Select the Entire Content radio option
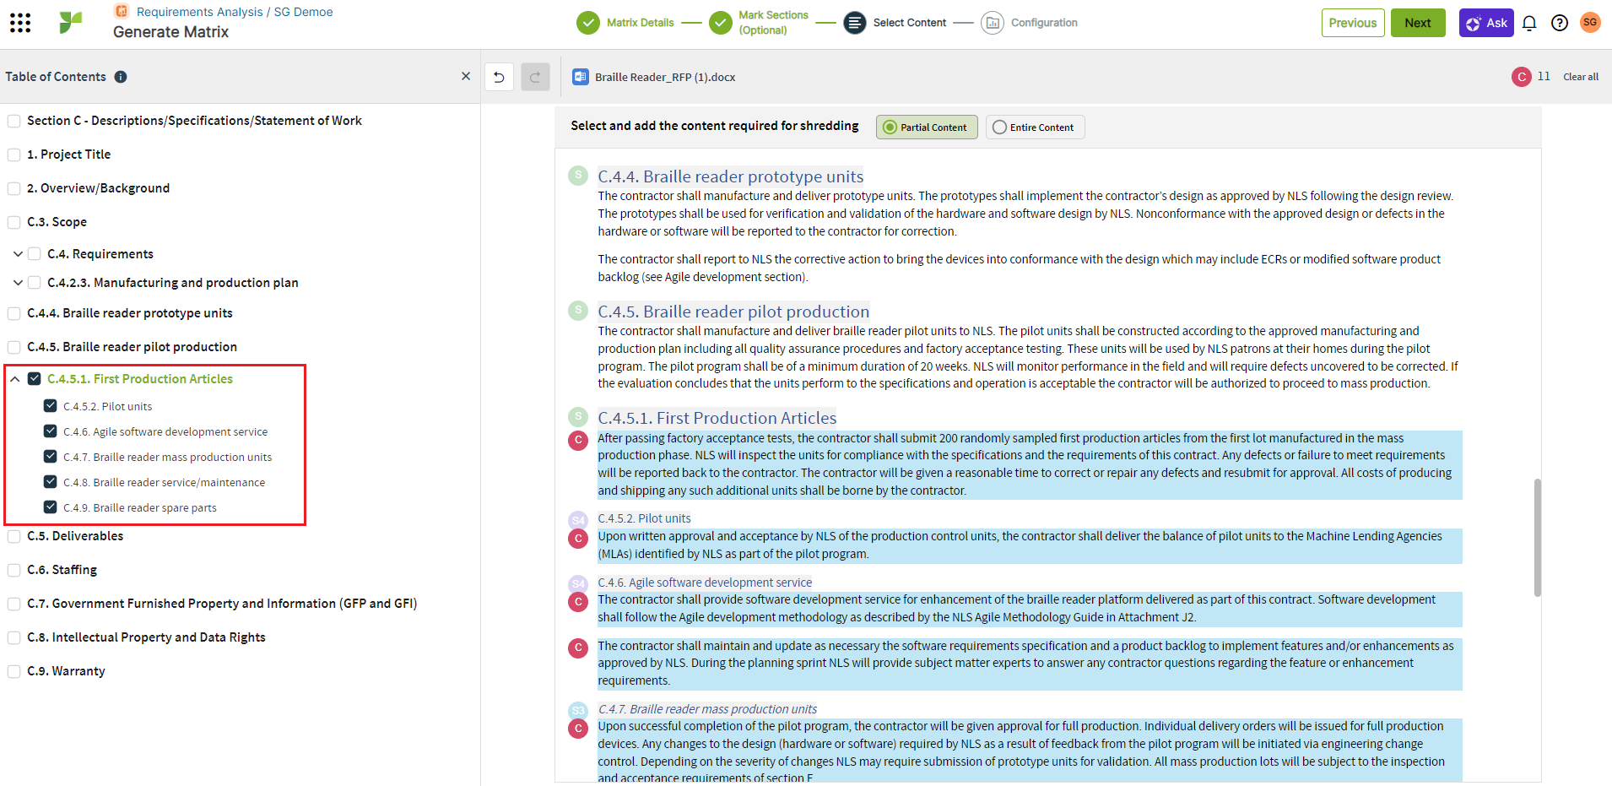The image size is (1612, 786). (1035, 127)
